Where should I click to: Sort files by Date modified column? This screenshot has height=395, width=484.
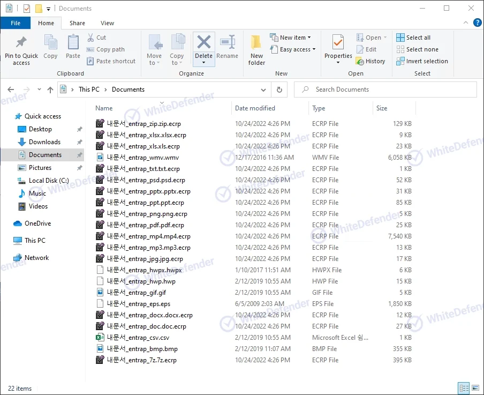[x=255, y=108]
